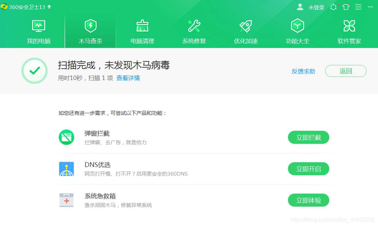This screenshot has height=226, width=378.
Task: Click the 立即体验 button
Action: (309, 200)
